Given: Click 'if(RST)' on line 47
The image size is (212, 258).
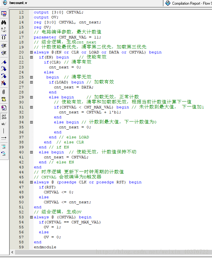Looking at the screenshot, I should click(47, 187).
